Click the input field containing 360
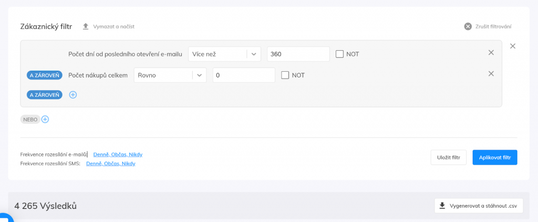The image size is (538, 222). click(x=298, y=54)
